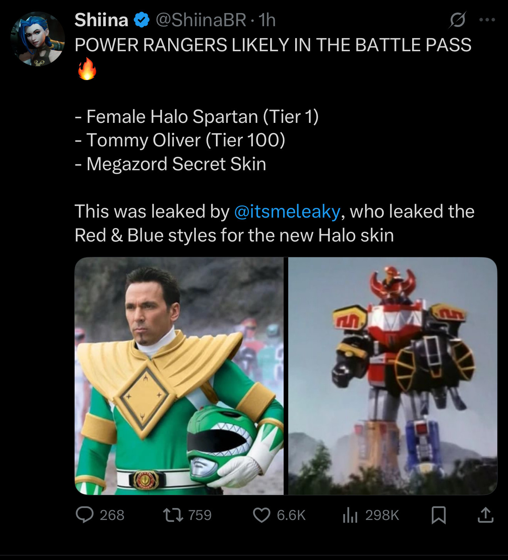
Task: Open the @ShiinaBR handle link
Action: pyautogui.click(x=201, y=20)
